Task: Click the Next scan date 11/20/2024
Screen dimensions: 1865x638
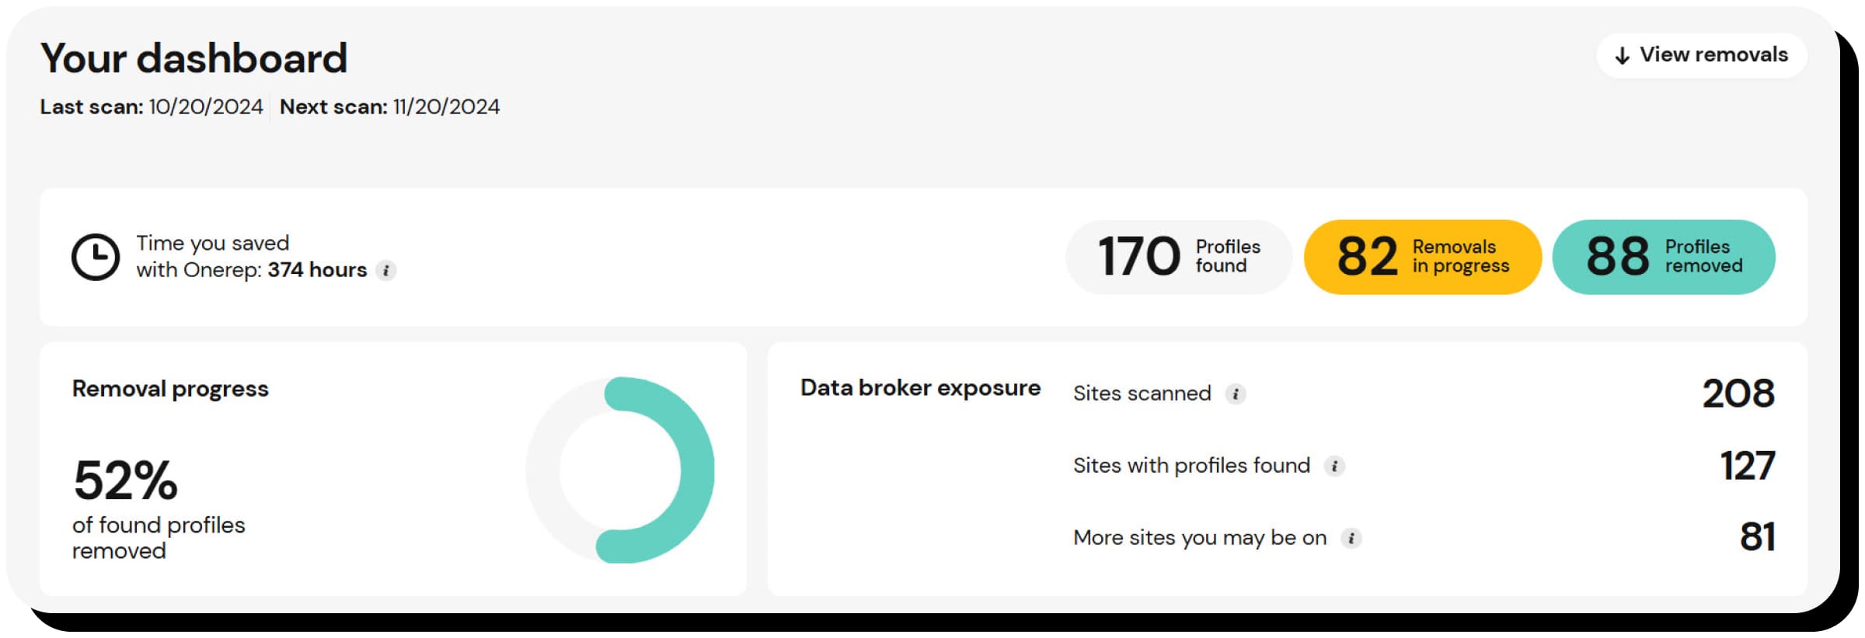Action: pyautogui.click(x=446, y=107)
